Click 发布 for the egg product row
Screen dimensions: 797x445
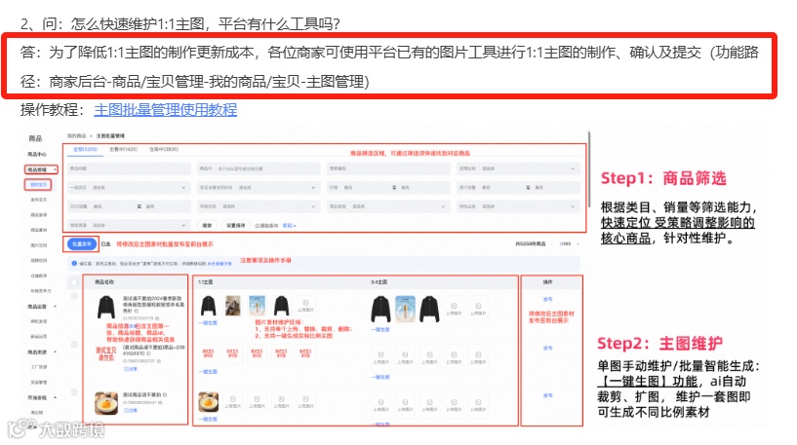547,395
